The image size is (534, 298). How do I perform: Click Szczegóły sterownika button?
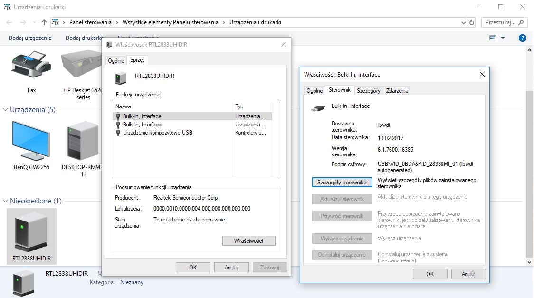coord(342,183)
